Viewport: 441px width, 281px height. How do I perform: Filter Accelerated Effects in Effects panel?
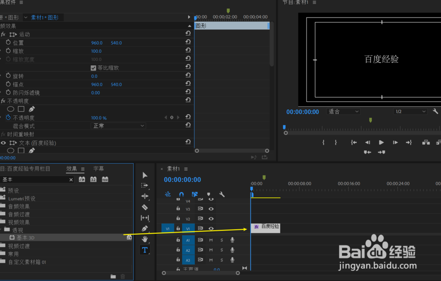tap(82, 180)
